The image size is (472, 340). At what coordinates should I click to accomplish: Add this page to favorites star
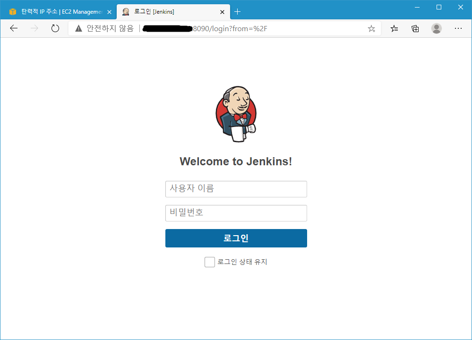[371, 29]
